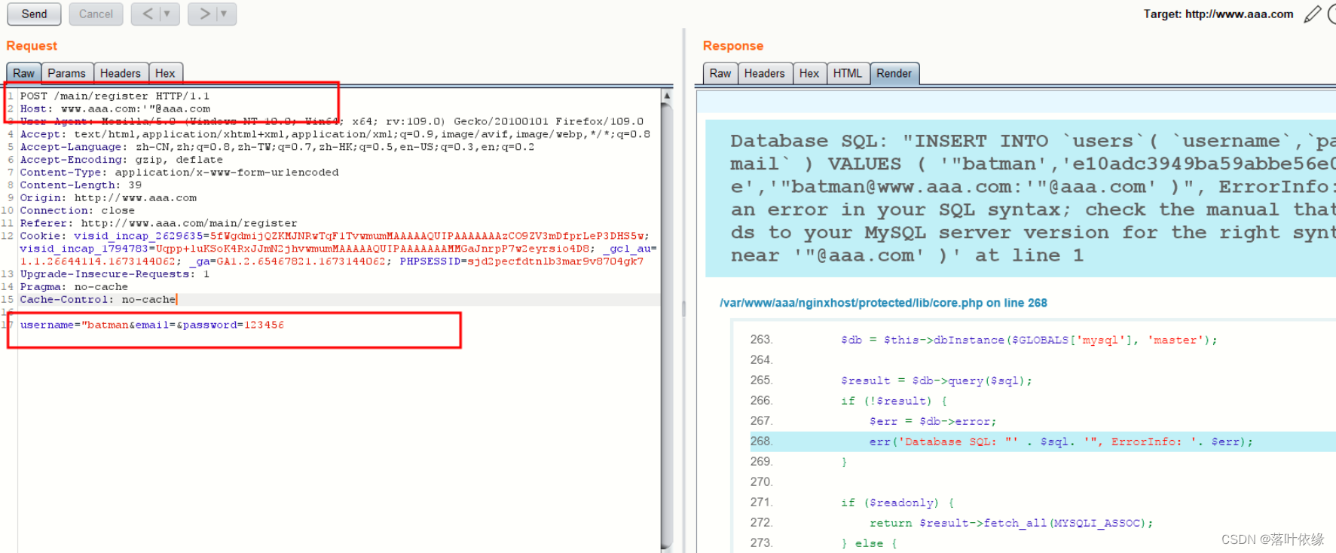The height and width of the screenshot is (553, 1336).
Task: Click the Cache-Control: no-cache line
Action: click(x=97, y=299)
